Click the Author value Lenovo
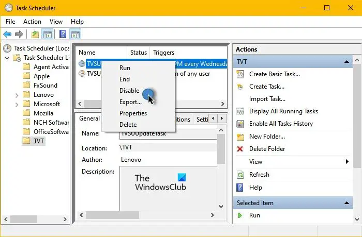Viewport: 362px width, 237px height. point(131,160)
